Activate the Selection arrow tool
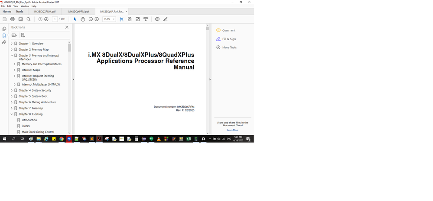Viewport: 433px width, 201px height. [x=75, y=19]
